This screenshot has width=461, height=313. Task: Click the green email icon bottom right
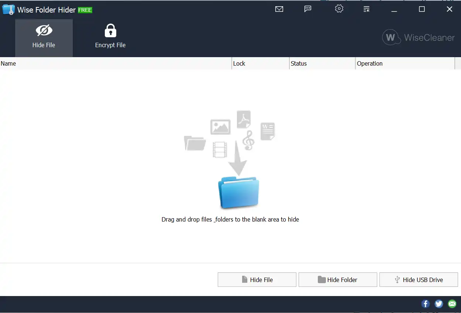pos(452,303)
